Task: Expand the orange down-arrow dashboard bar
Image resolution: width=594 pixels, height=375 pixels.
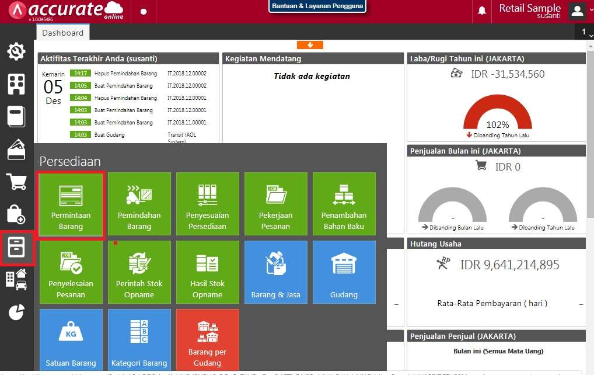Action: pos(310,45)
